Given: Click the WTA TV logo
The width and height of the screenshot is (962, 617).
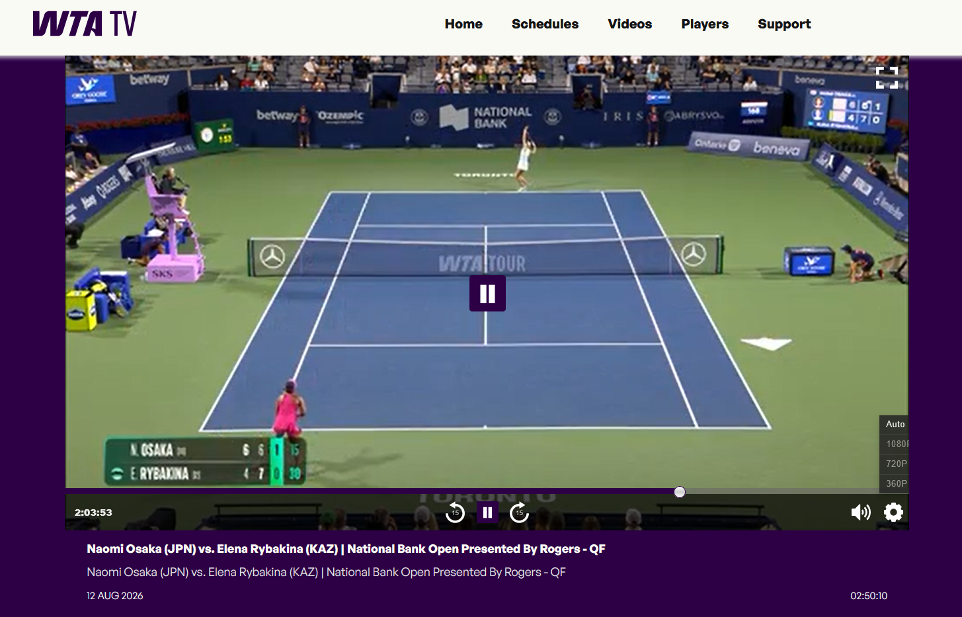Looking at the screenshot, I should point(85,24).
